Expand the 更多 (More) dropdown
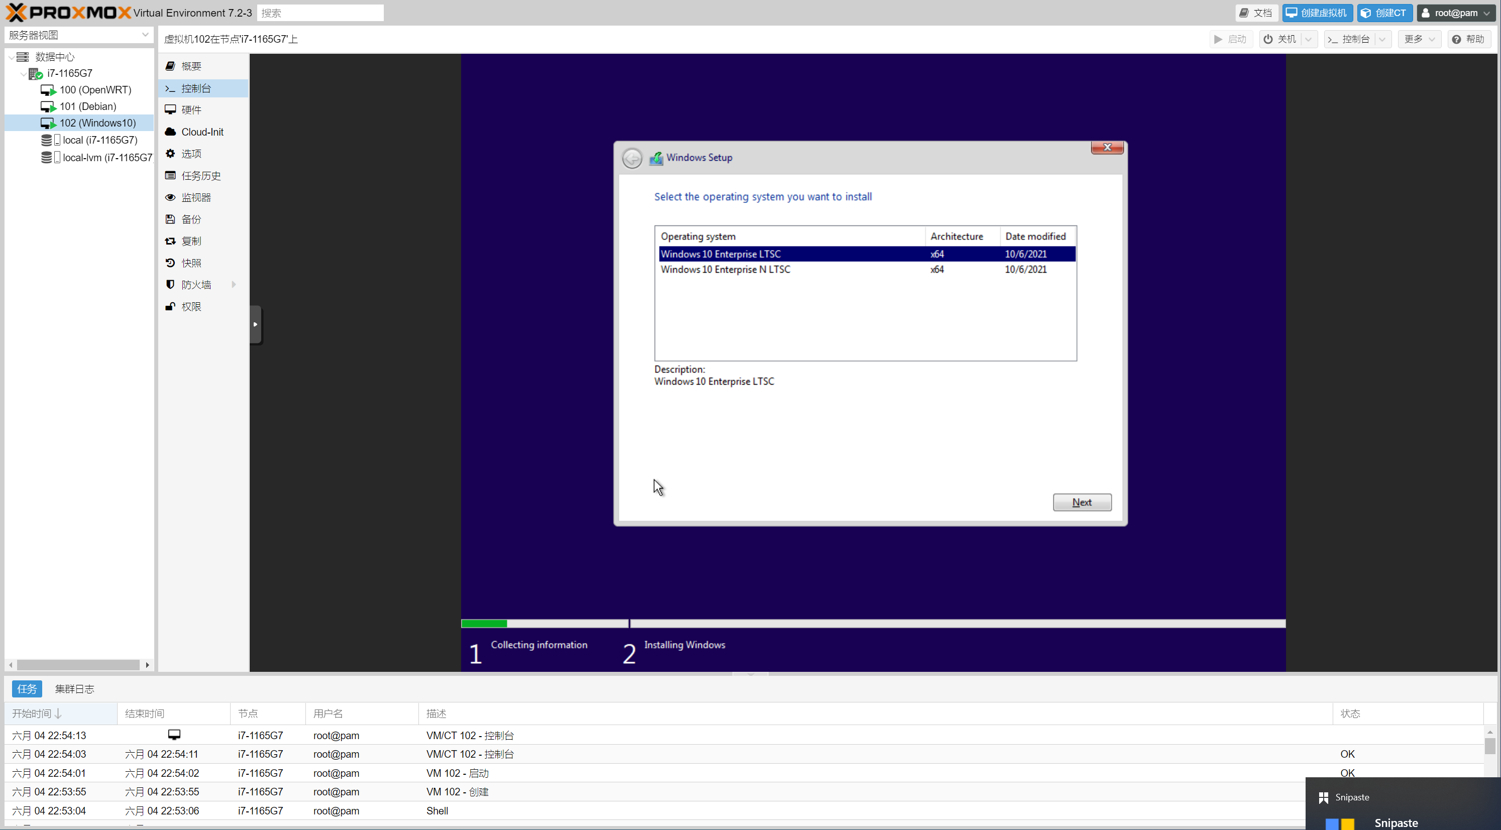 tap(1419, 39)
